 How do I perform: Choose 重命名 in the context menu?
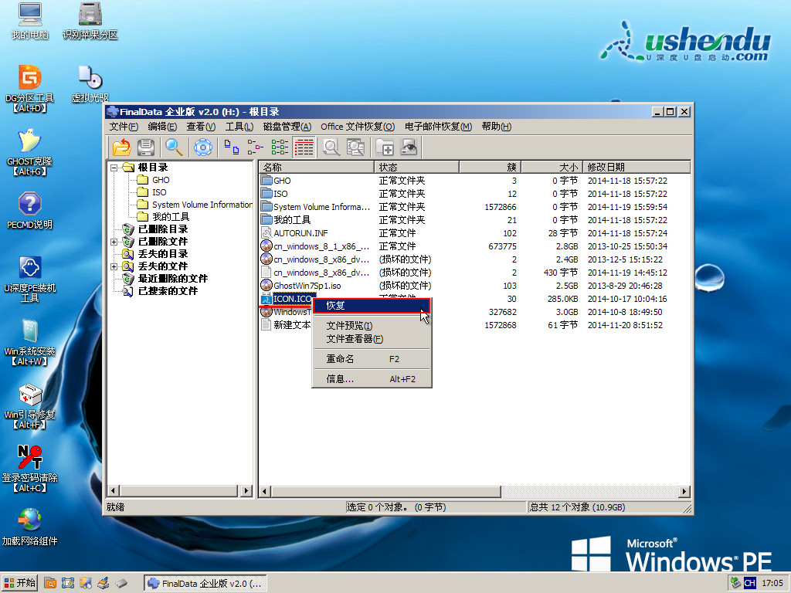coord(372,359)
